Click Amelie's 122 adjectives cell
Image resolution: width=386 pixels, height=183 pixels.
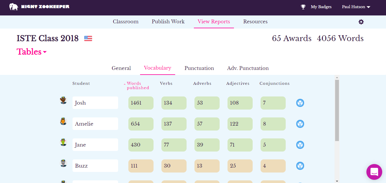tap(240, 124)
